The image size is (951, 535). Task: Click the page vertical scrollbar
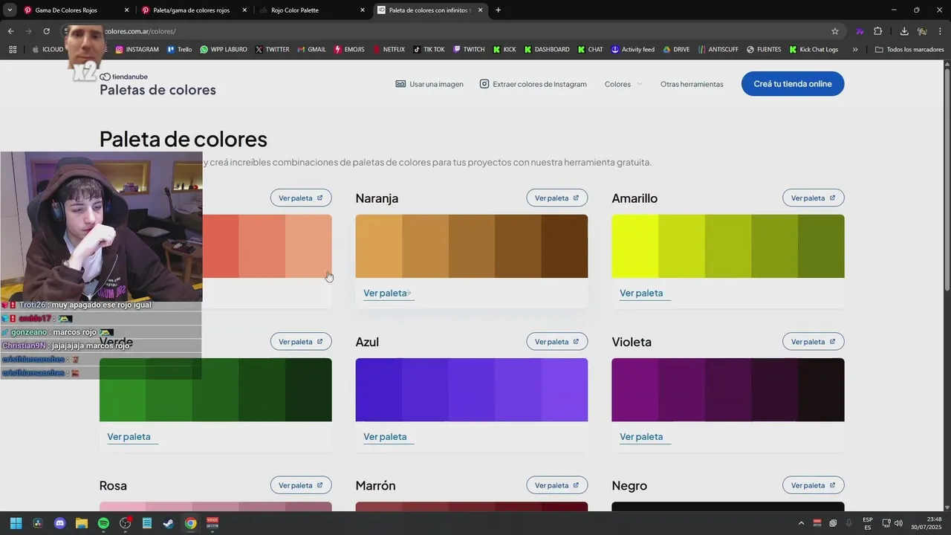tap(947, 178)
